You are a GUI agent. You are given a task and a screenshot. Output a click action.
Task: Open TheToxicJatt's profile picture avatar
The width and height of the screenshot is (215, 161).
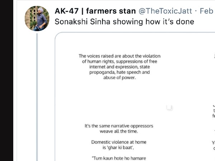(37, 19)
